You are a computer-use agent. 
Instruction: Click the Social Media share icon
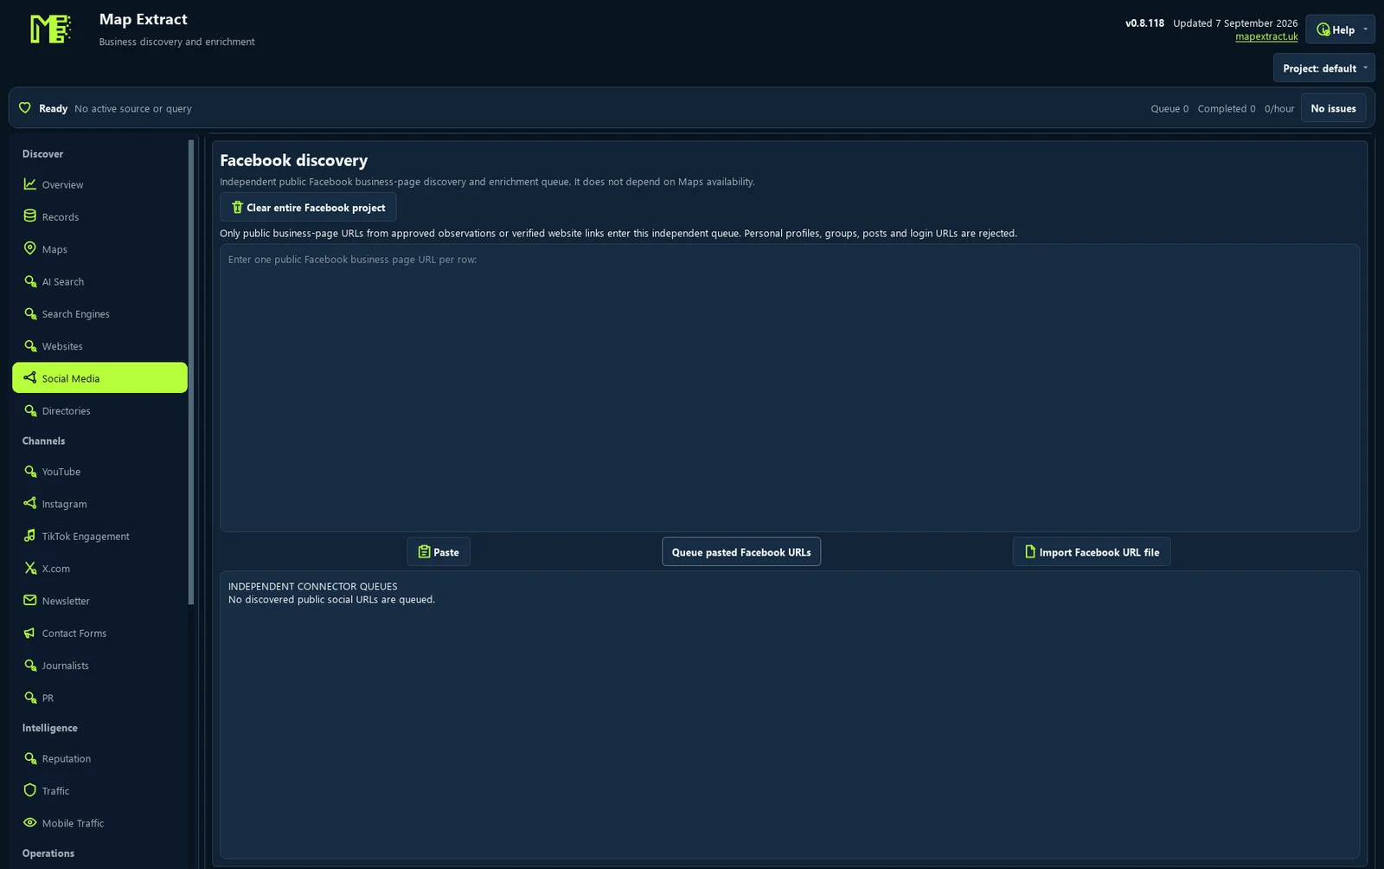[30, 377]
